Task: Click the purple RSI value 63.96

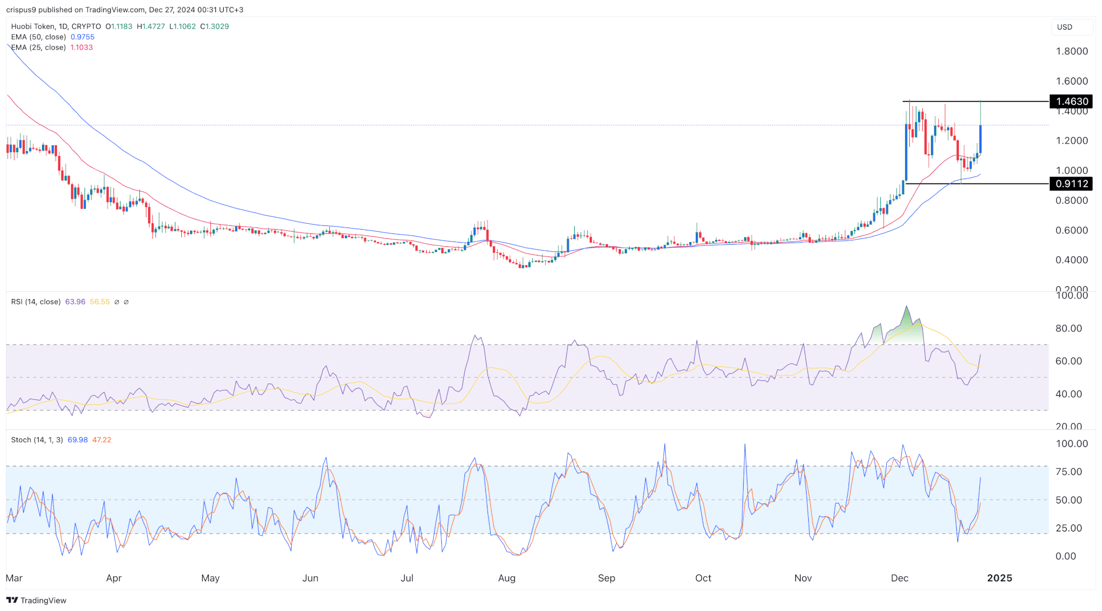Action: pyautogui.click(x=75, y=302)
